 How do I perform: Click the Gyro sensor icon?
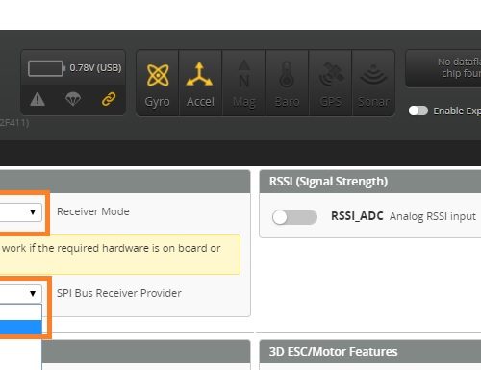coord(158,75)
